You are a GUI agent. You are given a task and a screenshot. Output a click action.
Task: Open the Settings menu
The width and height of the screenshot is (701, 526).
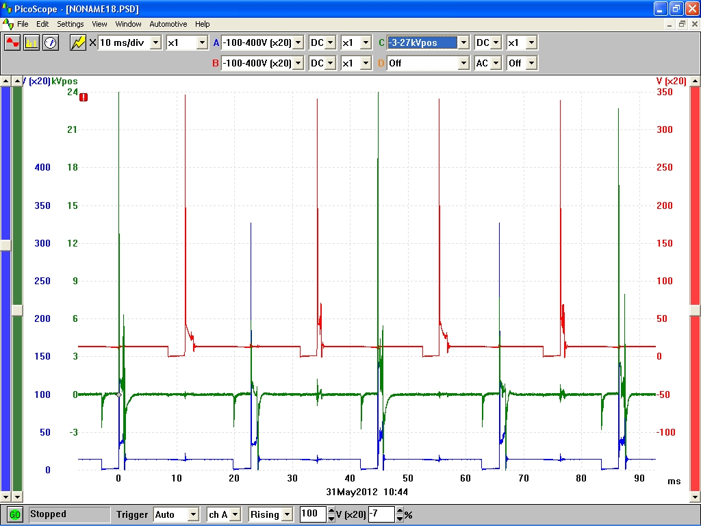[70, 24]
